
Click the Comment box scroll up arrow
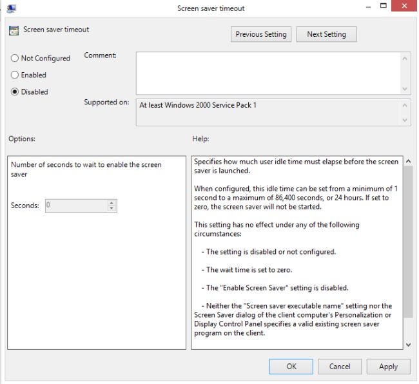tap(405, 58)
